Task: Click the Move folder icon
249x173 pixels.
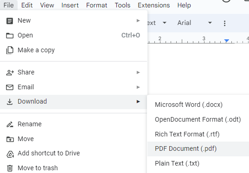Action: tap(10, 139)
